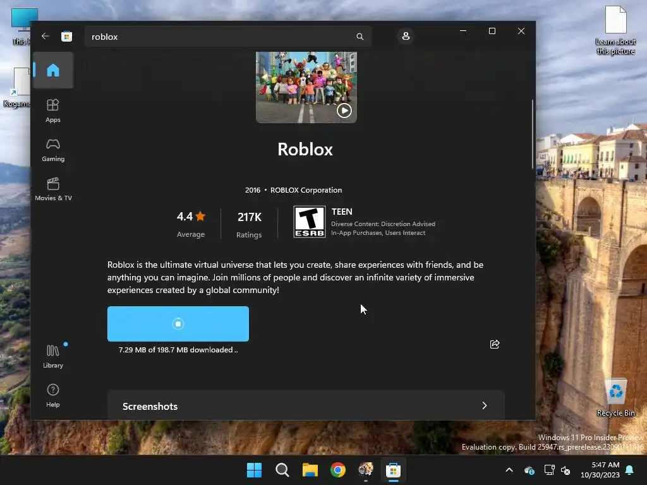Image resolution: width=647 pixels, height=485 pixels.
Task: Close the Microsoft Store window
Action: point(521,31)
